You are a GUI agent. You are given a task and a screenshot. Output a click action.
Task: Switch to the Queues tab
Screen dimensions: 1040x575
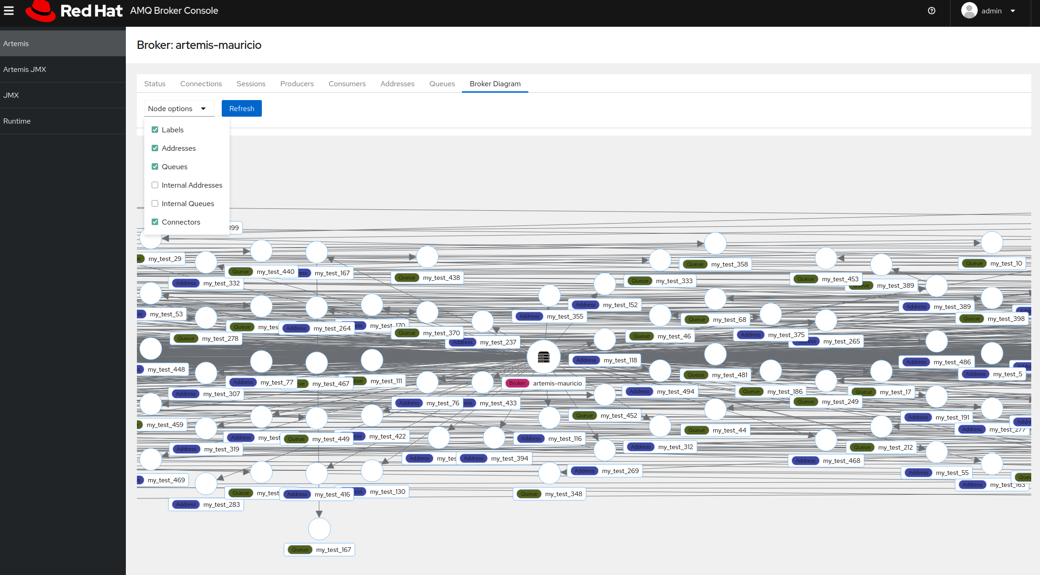pyautogui.click(x=442, y=84)
